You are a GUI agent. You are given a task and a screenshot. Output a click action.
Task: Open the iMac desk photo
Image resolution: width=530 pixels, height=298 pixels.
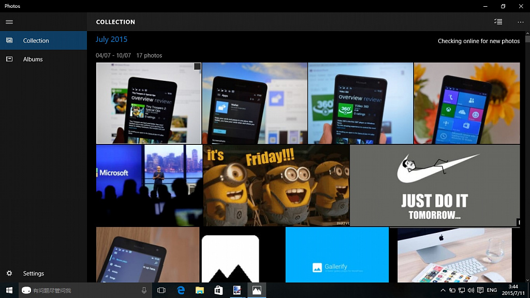(454, 255)
